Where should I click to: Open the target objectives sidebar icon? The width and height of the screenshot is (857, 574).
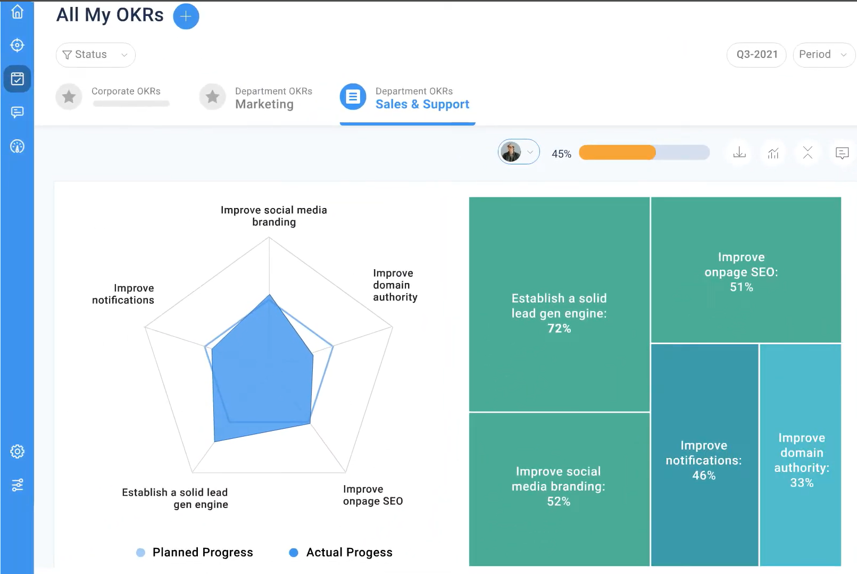pos(17,45)
